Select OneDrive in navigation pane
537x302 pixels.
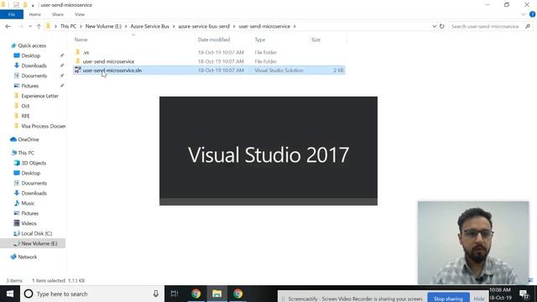pyautogui.click(x=28, y=139)
